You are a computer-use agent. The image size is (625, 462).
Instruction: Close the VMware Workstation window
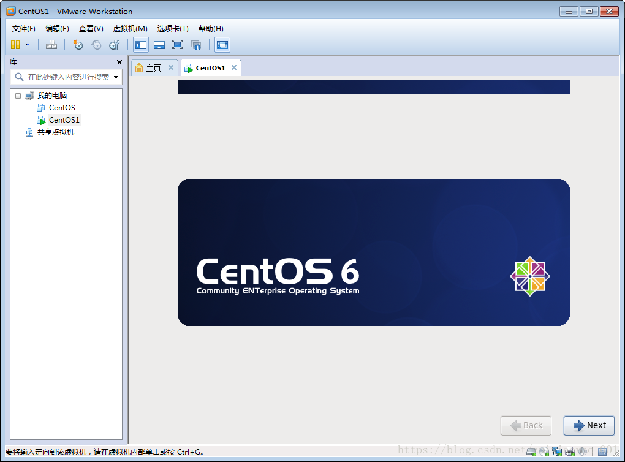coord(610,12)
